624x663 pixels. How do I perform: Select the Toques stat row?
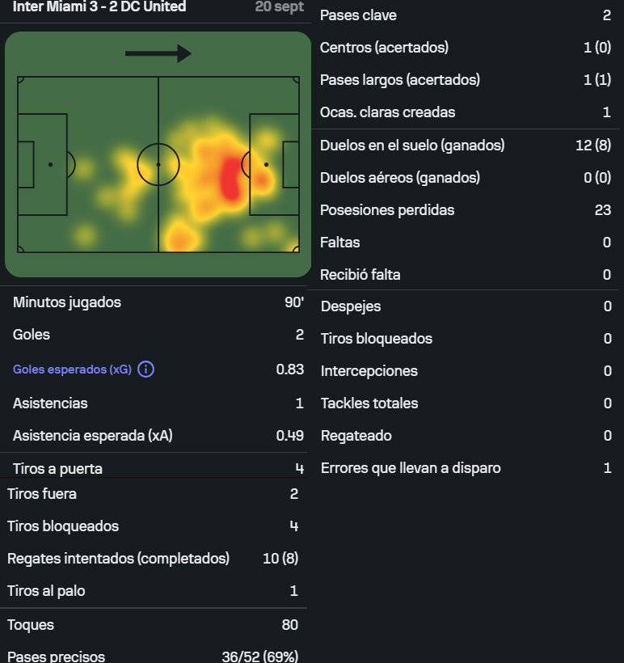tap(153, 625)
